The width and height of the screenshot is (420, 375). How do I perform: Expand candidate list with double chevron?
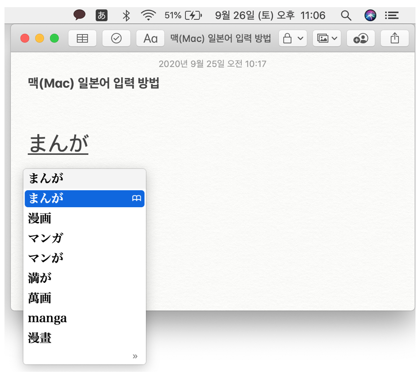[135, 356]
